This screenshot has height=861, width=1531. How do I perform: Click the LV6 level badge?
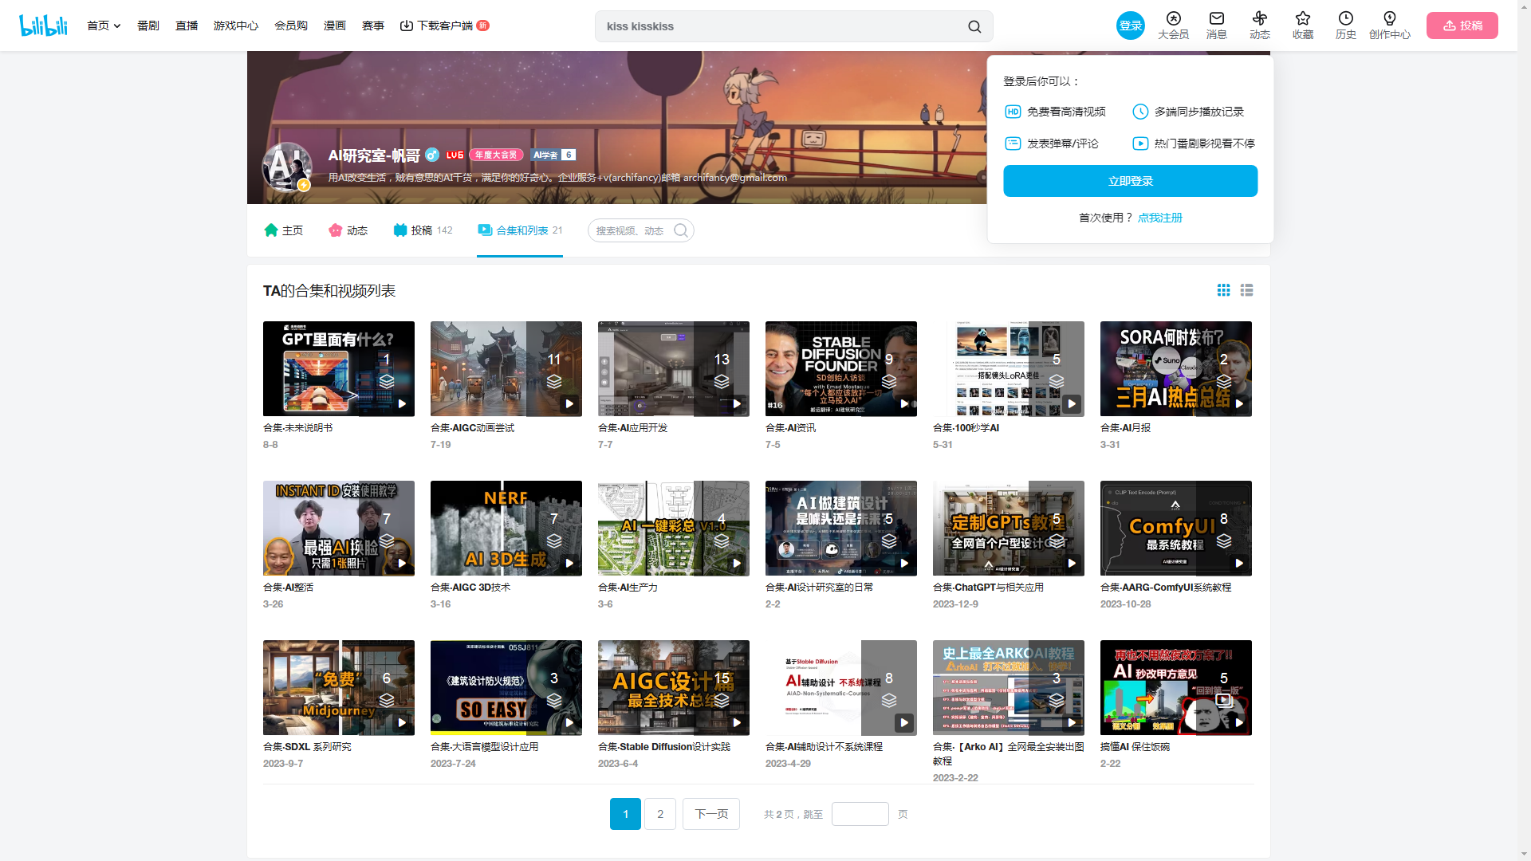coord(455,155)
